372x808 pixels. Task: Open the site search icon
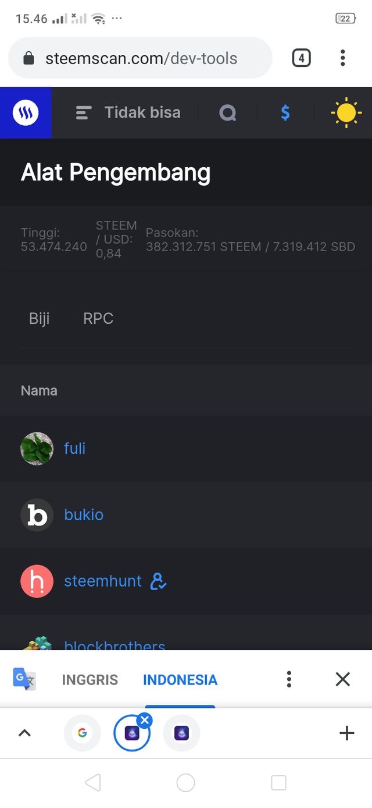(x=227, y=112)
